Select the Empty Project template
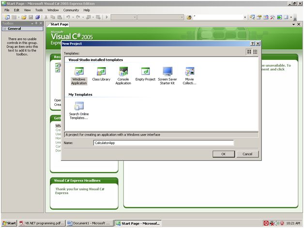This screenshot has height=228, width=304. click(x=145, y=74)
